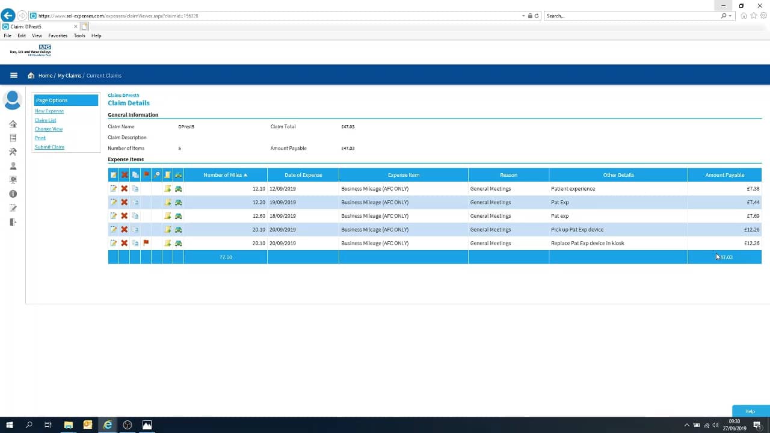770x433 pixels.
Task: Sort by Date of Expense column header
Action: coord(303,175)
